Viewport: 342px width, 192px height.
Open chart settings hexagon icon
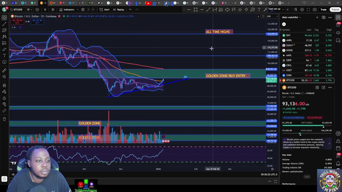(x=302, y=10)
